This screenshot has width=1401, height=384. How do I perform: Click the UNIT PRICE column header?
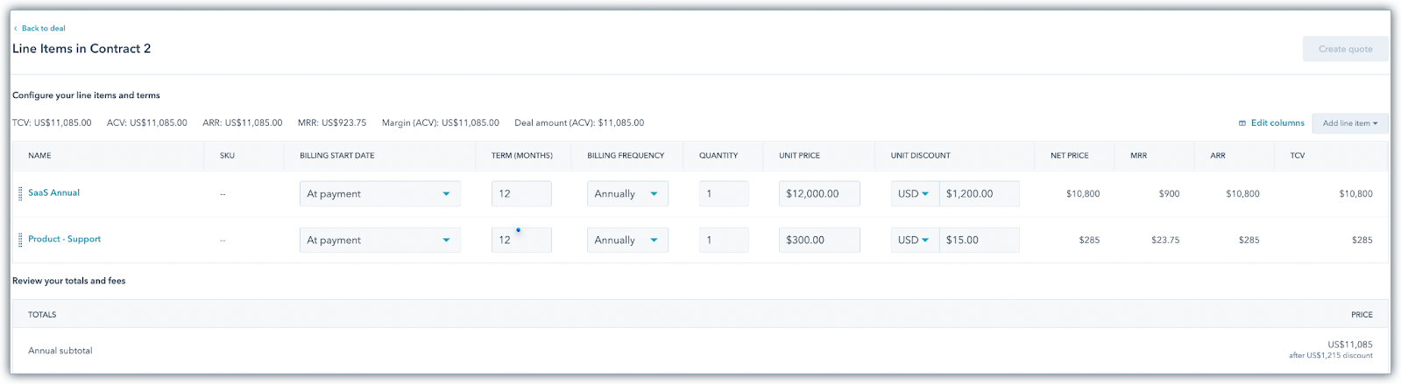coord(800,156)
